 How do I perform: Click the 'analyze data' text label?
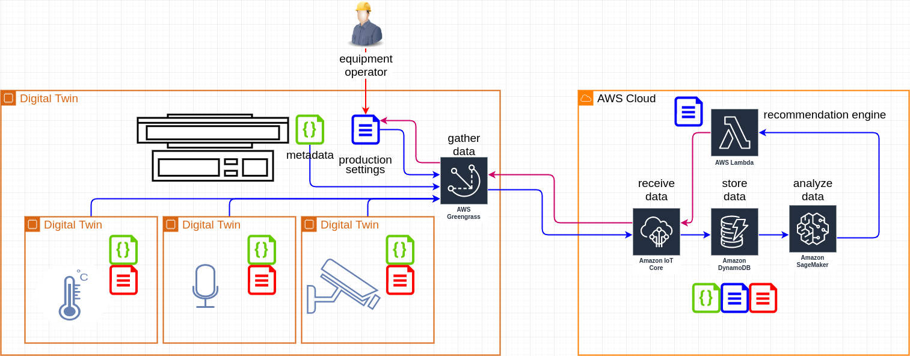point(813,190)
